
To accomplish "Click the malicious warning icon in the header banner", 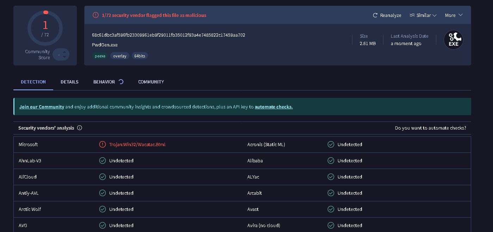I will pyautogui.click(x=95, y=15).
